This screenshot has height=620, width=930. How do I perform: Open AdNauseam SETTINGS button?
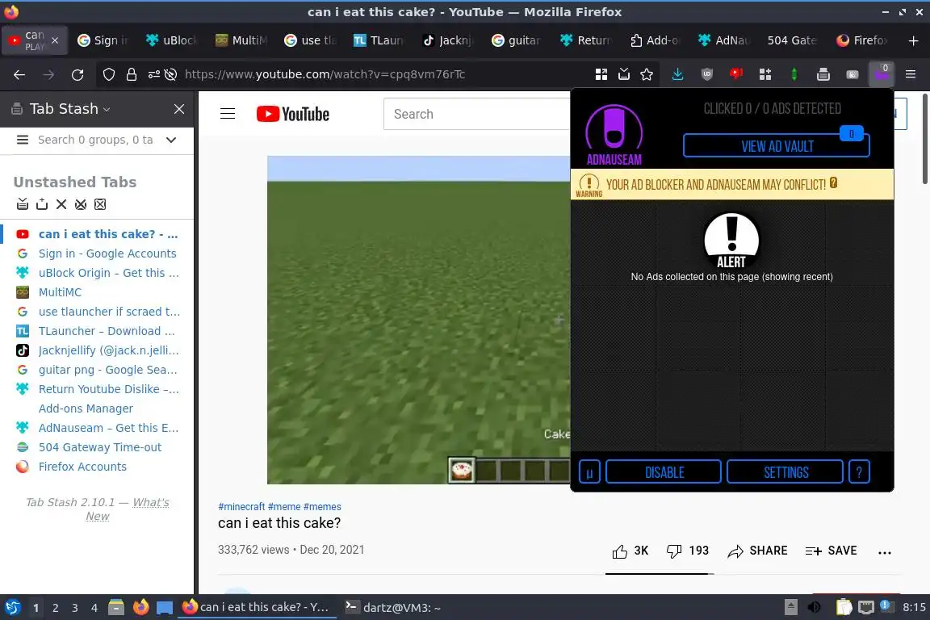click(x=785, y=472)
